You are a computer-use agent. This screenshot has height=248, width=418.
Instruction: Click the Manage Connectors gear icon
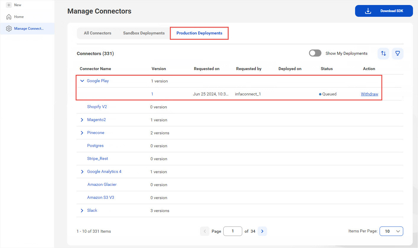9,29
